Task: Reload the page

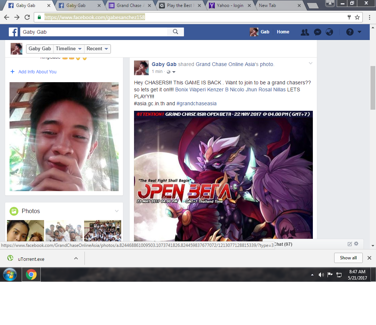Action: (27, 17)
